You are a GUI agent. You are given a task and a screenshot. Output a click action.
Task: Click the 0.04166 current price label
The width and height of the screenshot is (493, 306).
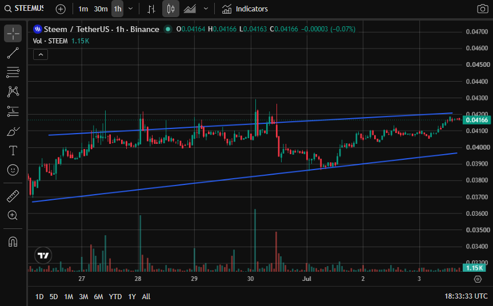pos(476,120)
